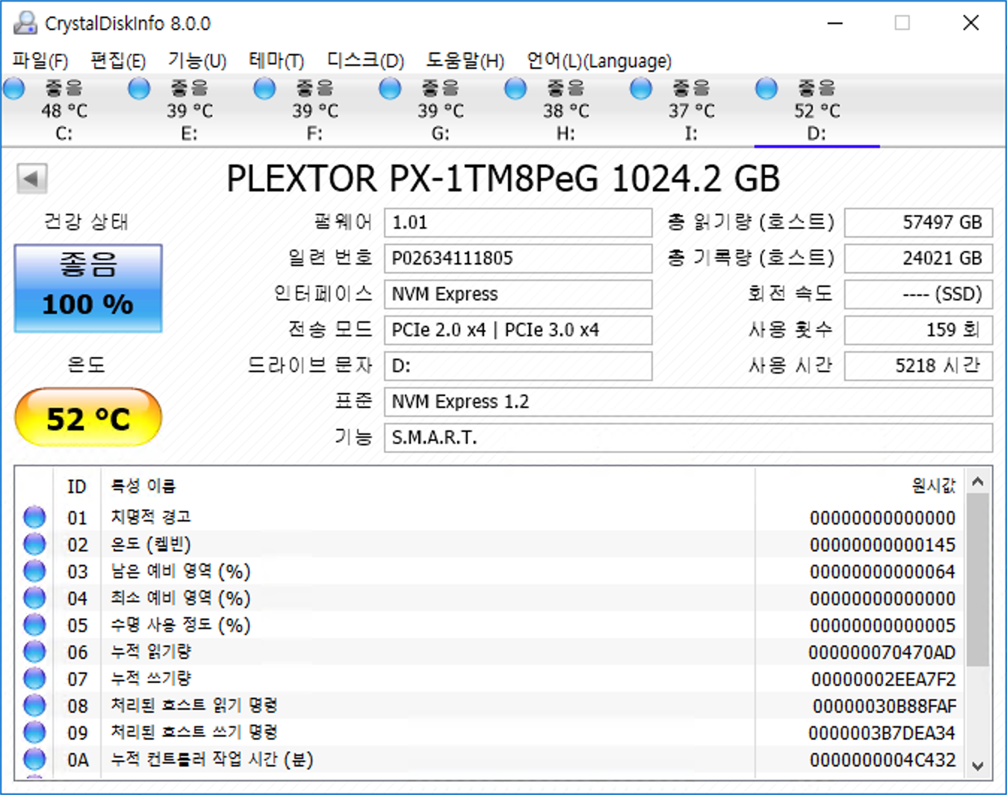Open the 기능(U) menu

[197, 61]
